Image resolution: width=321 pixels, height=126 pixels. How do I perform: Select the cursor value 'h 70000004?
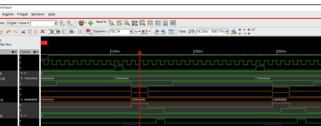[x=29, y=79]
